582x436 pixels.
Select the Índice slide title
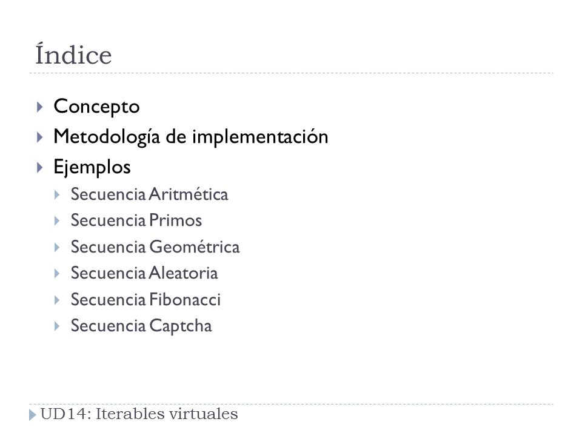[73, 54]
